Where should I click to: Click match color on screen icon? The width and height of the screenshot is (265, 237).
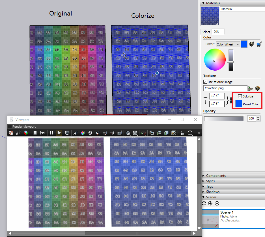[259, 44]
